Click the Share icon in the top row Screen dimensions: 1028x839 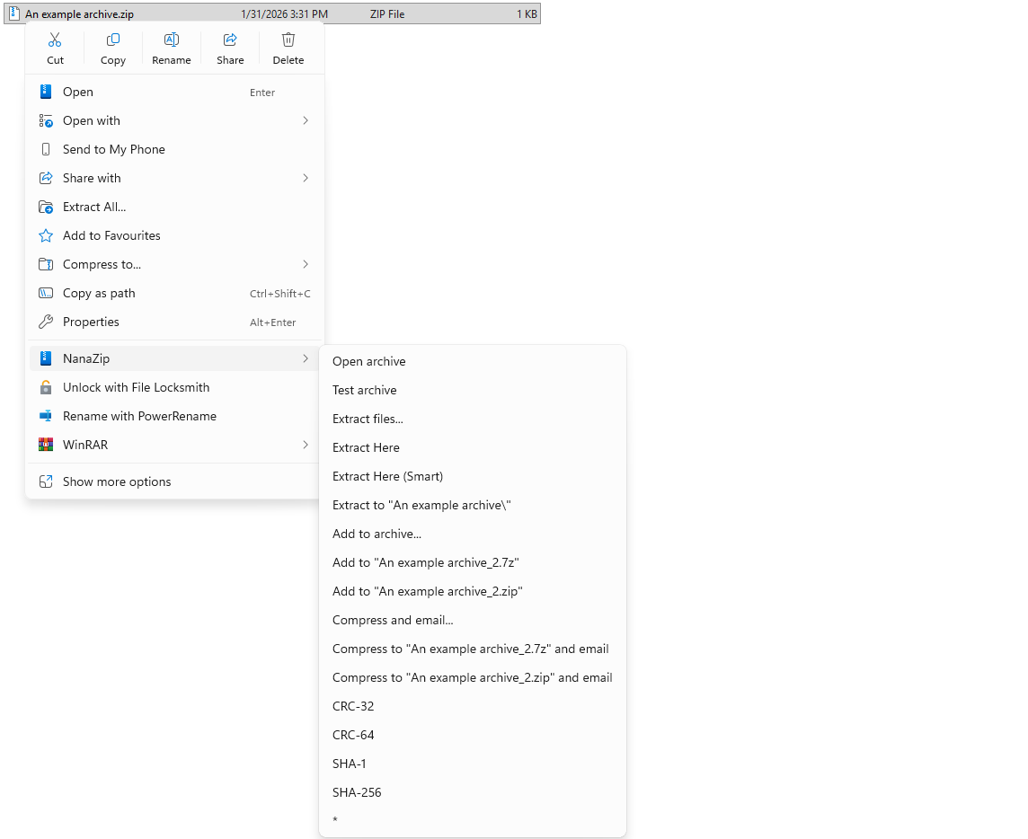click(x=230, y=40)
